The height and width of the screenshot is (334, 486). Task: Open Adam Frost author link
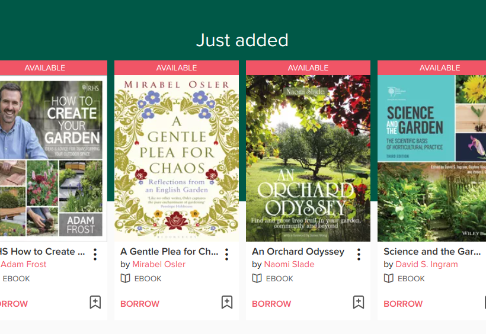tap(24, 264)
